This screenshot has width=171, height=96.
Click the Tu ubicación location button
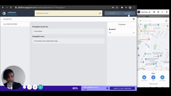(x=163, y=68)
